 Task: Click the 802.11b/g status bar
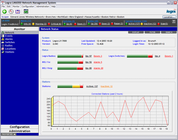pyautogui.click(x=70, y=68)
